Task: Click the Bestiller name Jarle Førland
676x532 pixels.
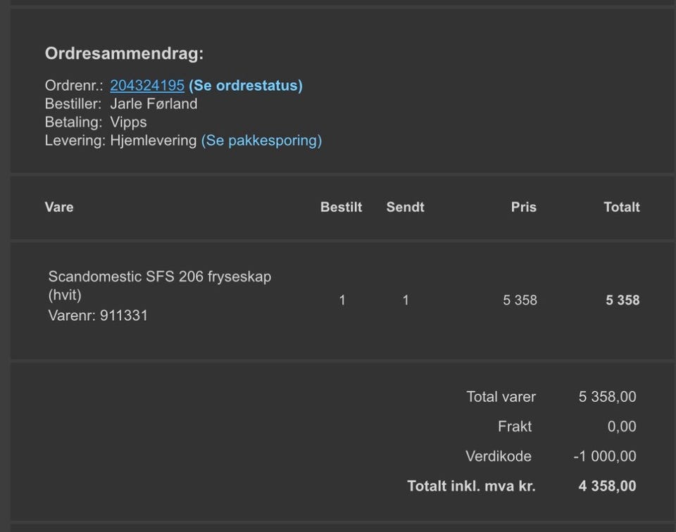Action: (154, 104)
